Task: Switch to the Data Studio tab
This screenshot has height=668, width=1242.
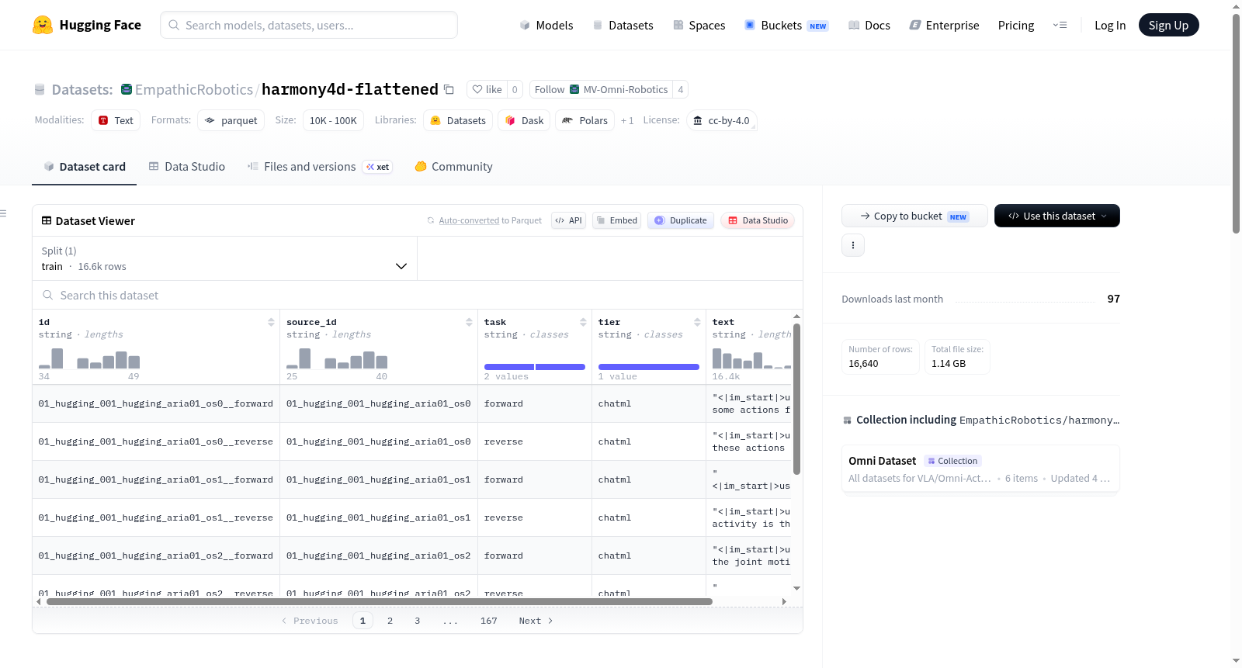Action: [x=187, y=167]
